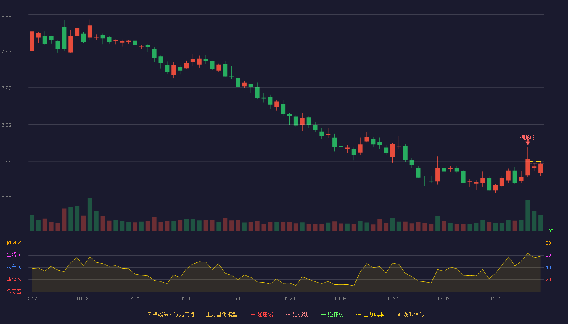The image size is (568, 324).
Task: Click the 风险区 zone label
Action: (14, 243)
